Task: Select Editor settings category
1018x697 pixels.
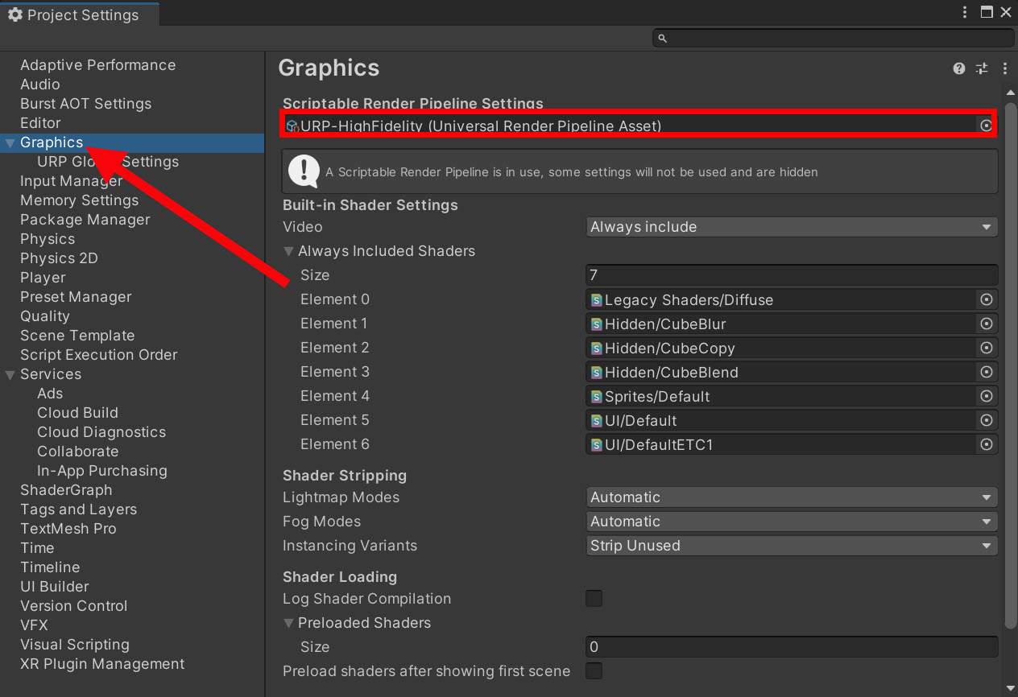Action: click(40, 123)
